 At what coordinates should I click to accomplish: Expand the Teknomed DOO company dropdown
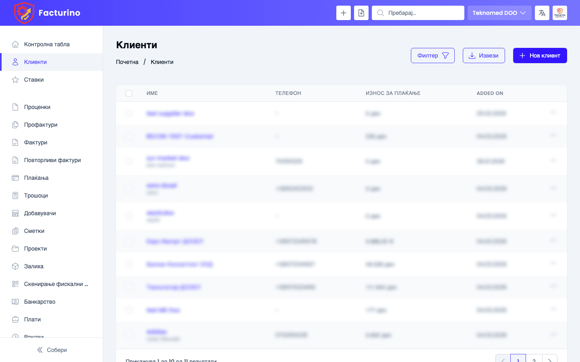[x=499, y=13]
